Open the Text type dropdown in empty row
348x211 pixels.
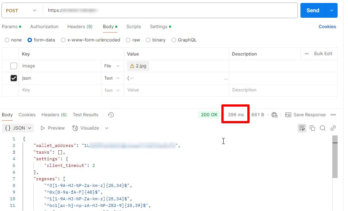coord(112,90)
